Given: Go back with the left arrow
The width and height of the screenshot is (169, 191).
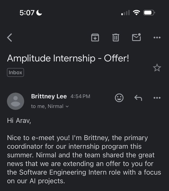Looking at the screenshot, I should (10, 38).
